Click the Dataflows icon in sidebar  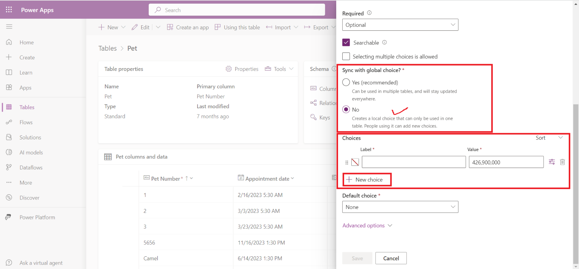tap(9, 167)
